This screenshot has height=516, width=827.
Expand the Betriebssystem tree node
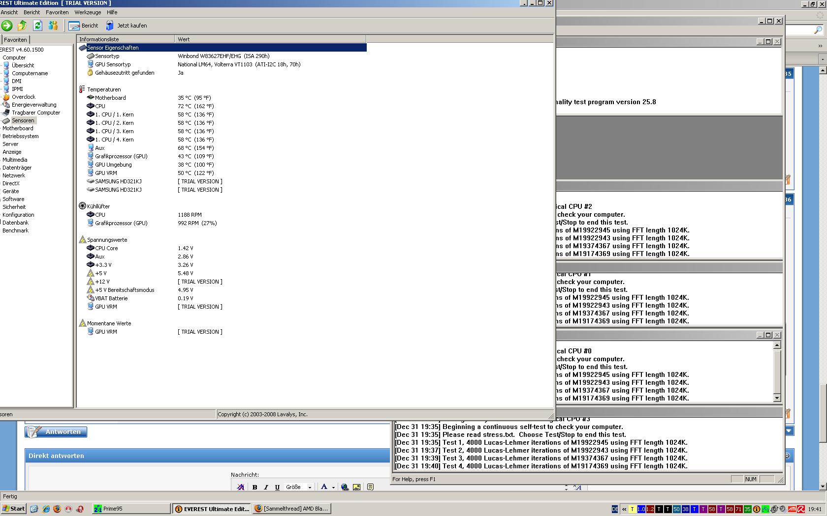[20, 136]
